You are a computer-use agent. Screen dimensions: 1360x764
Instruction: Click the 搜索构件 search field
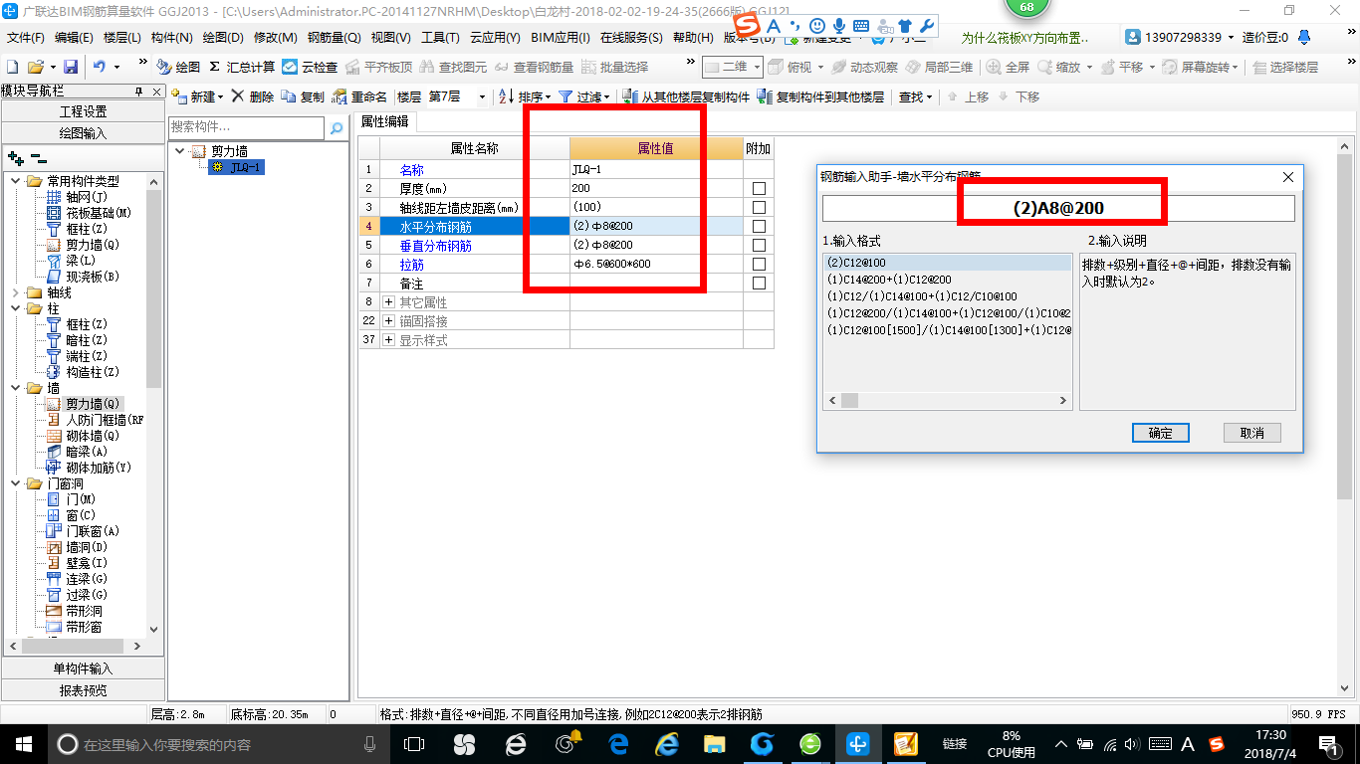(247, 127)
